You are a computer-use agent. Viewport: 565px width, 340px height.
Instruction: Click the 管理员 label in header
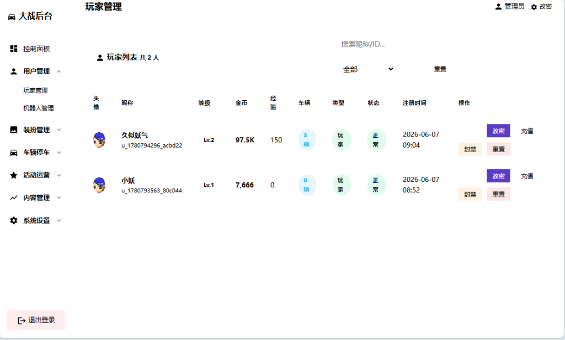click(514, 7)
